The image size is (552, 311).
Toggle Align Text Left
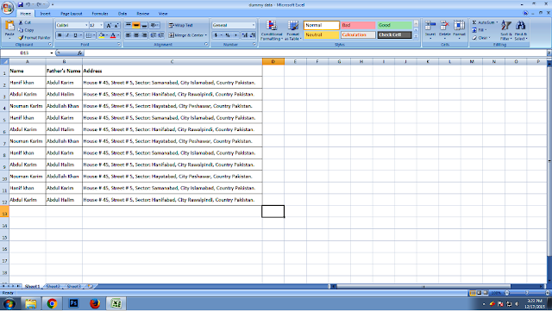129,35
